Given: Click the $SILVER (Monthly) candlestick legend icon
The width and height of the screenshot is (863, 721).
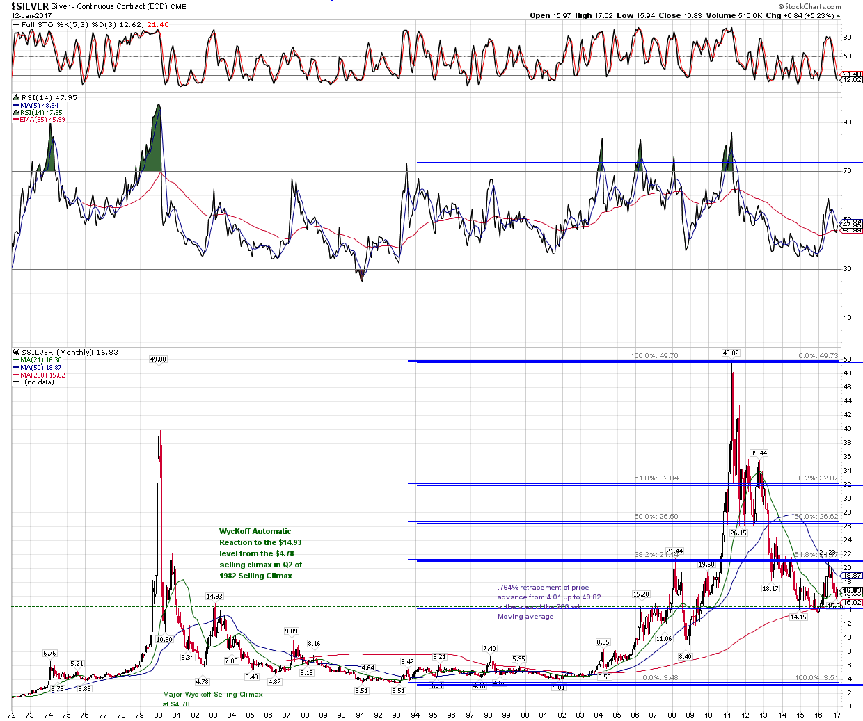Looking at the screenshot, I should pos(17,353).
